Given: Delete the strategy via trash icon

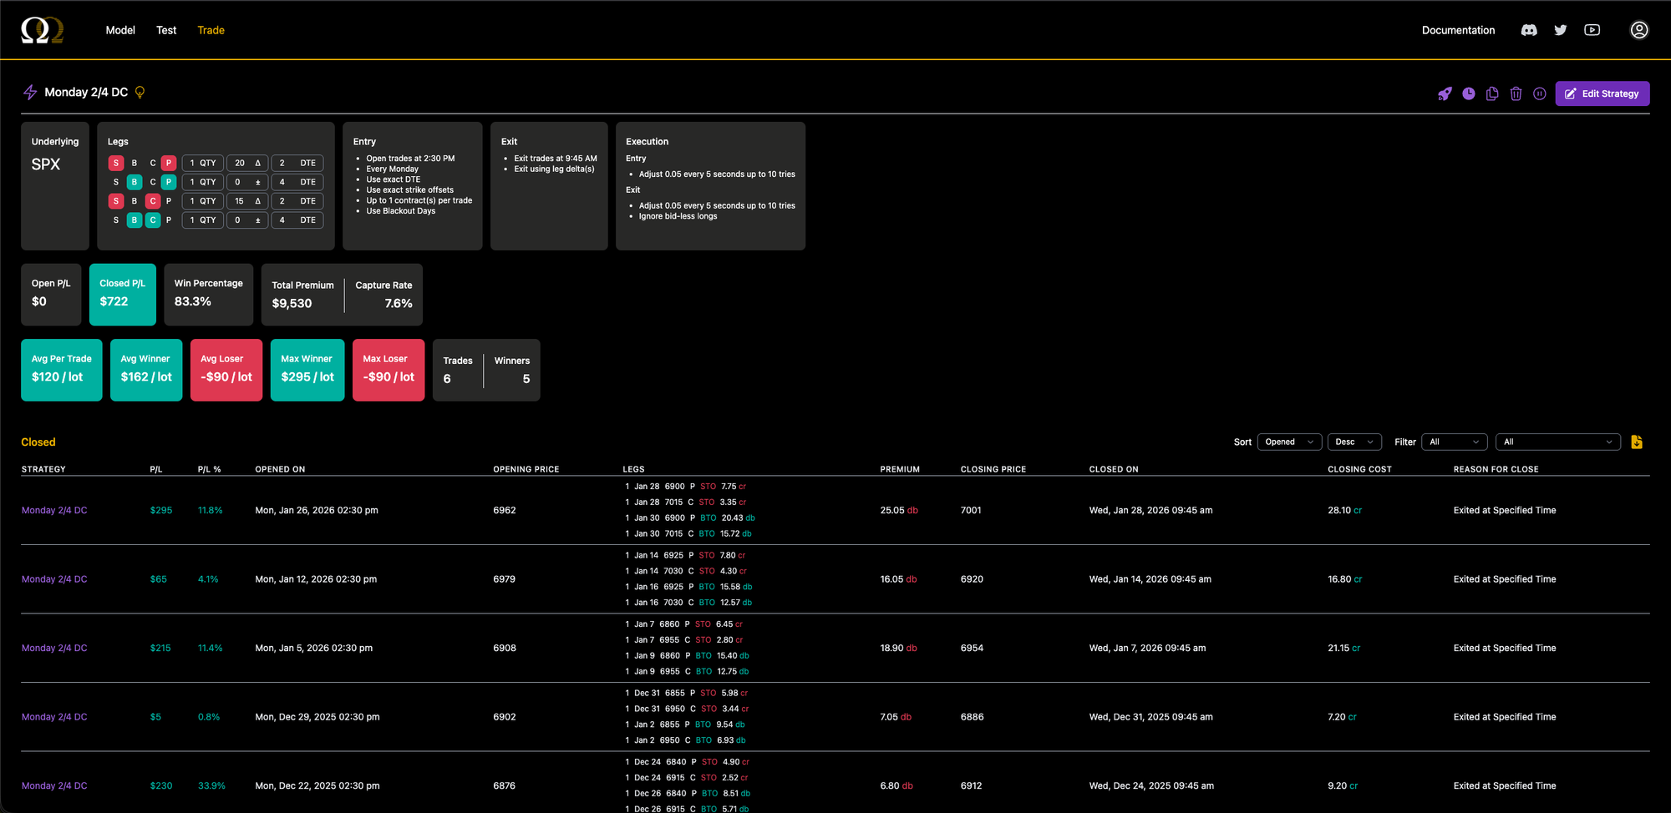Looking at the screenshot, I should click(1516, 93).
